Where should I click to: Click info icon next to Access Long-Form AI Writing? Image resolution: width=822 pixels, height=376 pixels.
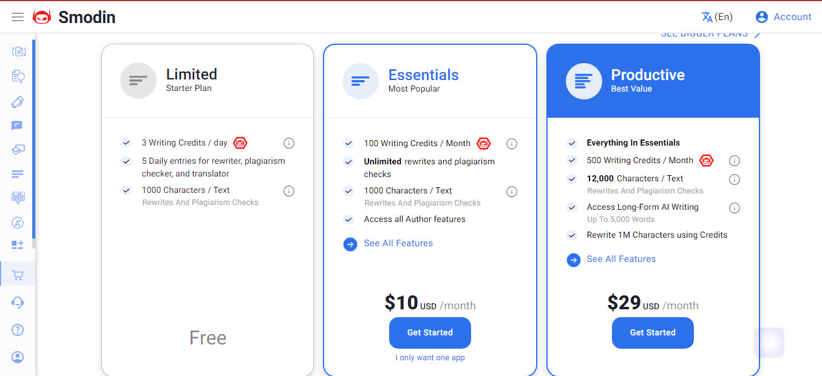pyautogui.click(x=734, y=208)
